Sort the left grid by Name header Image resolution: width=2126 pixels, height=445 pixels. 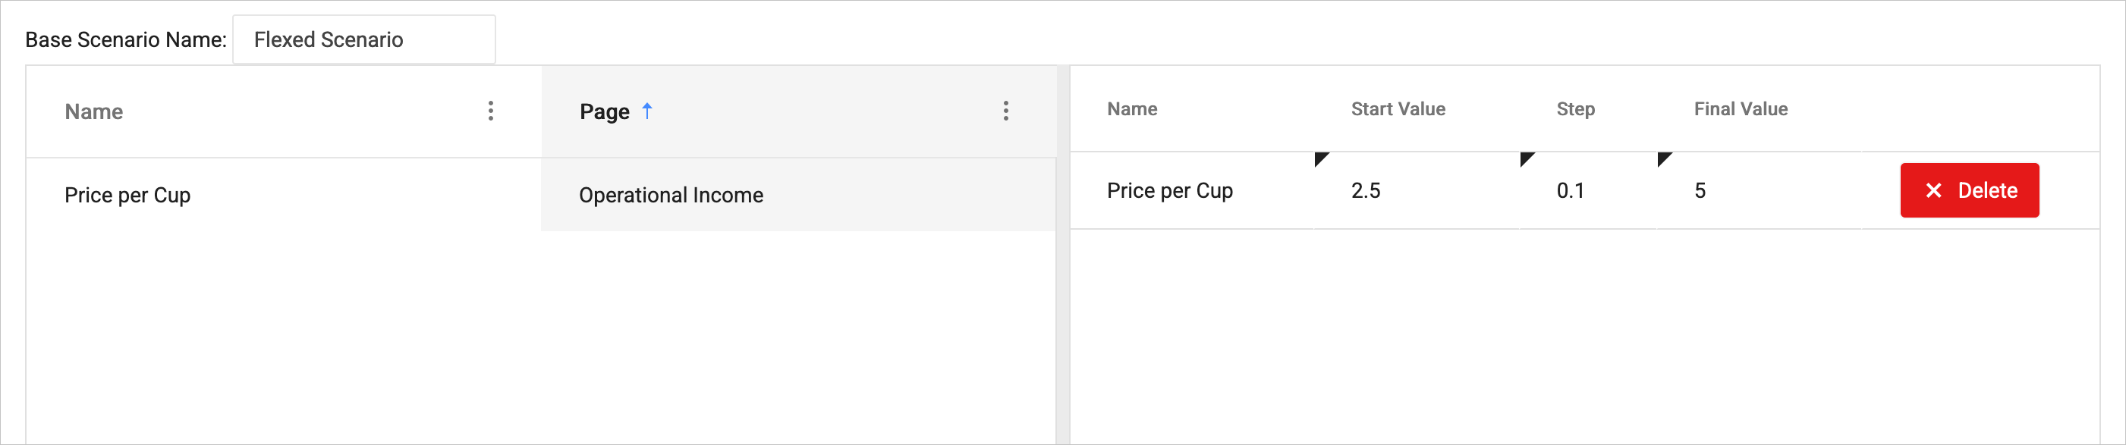tap(94, 112)
